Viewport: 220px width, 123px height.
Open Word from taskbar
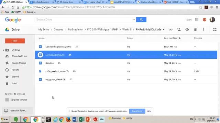[x=75, y=120]
